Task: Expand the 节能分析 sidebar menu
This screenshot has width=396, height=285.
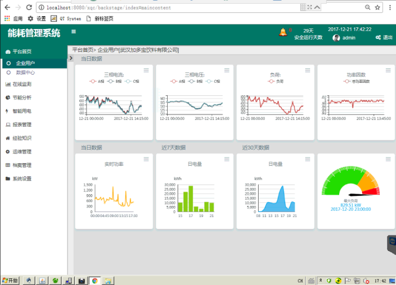Action: coord(22,98)
